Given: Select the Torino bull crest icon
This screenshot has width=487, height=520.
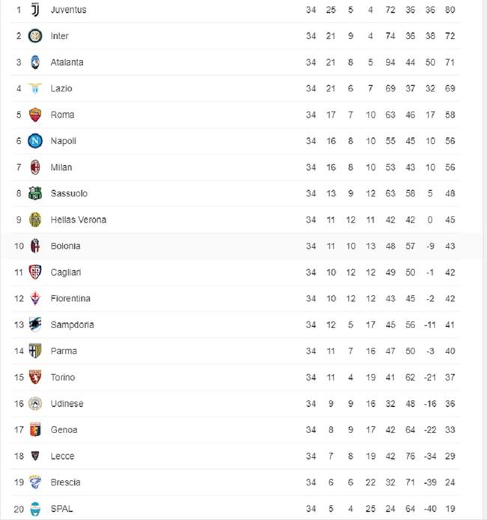Looking at the screenshot, I should tap(35, 377).
